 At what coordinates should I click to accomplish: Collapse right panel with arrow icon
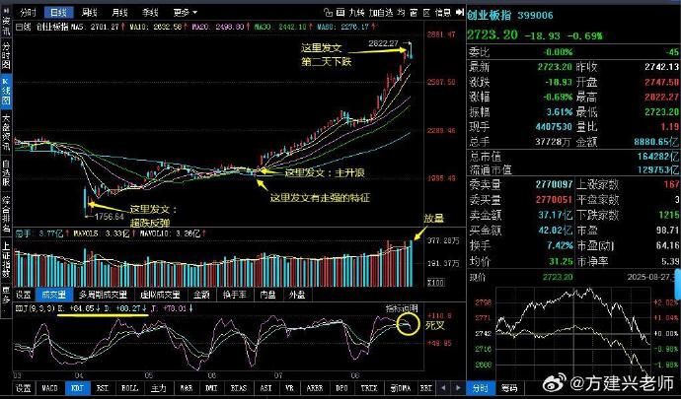tap(460, 12)
